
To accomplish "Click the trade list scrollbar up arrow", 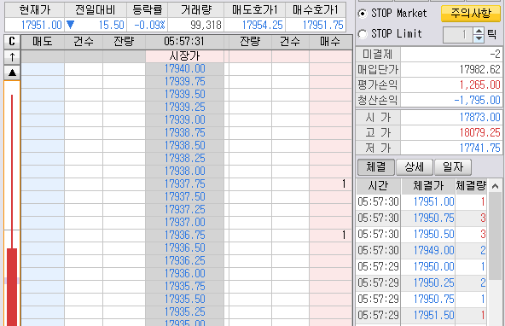I will tap(495, 186).
